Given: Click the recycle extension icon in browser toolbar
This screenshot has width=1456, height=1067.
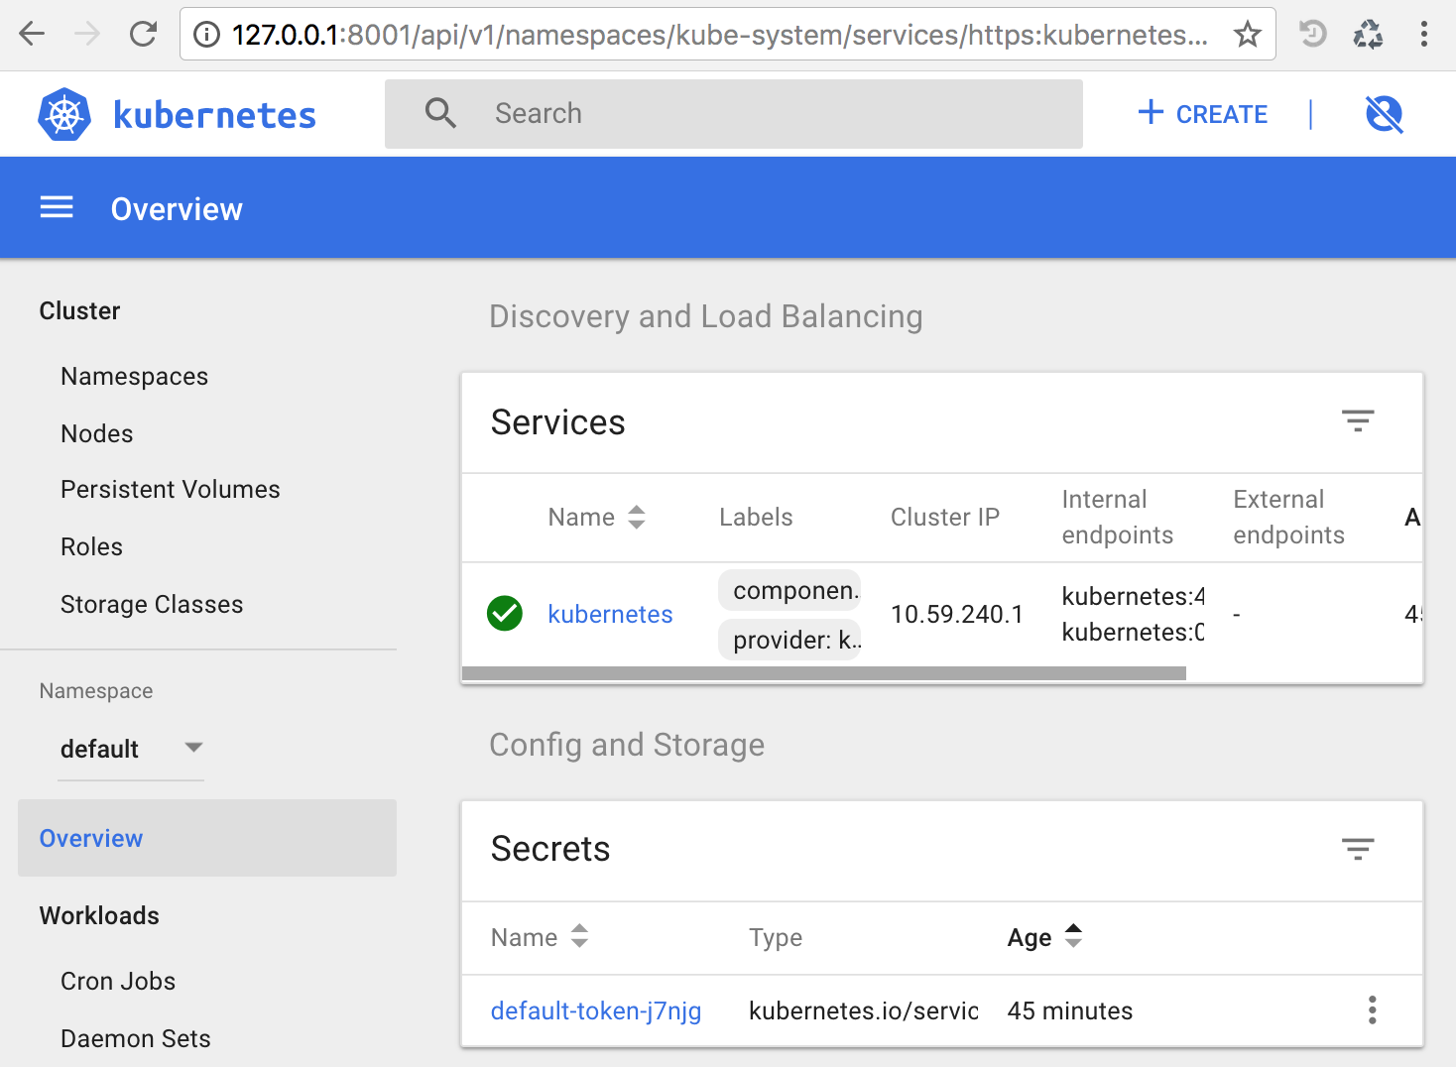Looking at the screenshot, I should coord(1368,35).
